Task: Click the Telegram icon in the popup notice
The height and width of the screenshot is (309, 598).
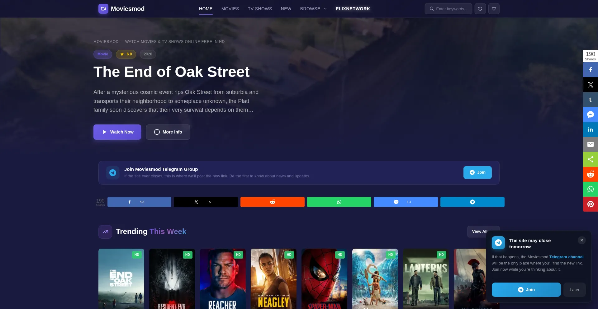Action: pyautogui.click(x=498, y=243)
